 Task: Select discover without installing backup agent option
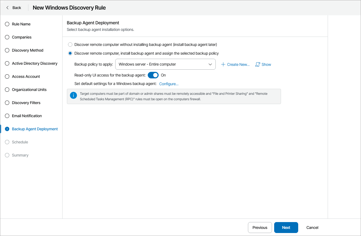[70, 45]
